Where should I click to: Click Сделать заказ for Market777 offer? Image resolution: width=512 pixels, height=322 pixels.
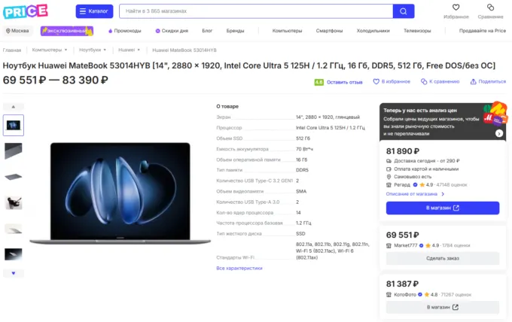click(443, 258)
